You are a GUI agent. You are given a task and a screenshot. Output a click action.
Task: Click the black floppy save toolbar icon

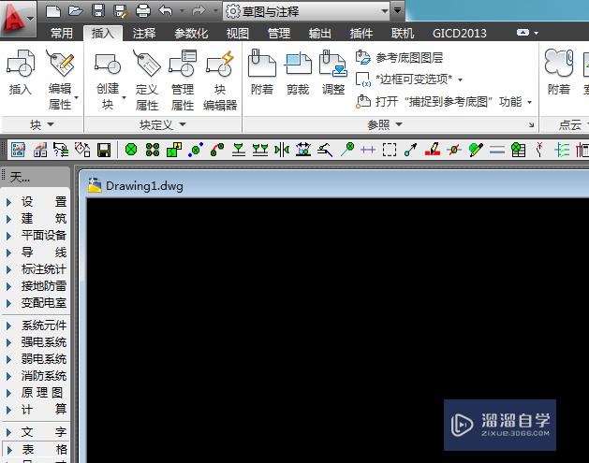[x=104, y=150]
